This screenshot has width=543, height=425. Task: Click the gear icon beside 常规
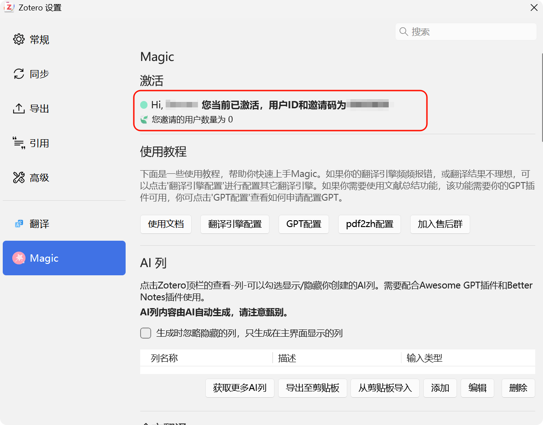tap(19, 40)
